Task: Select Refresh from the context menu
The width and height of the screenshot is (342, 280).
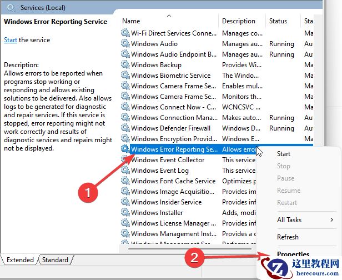Action: [x=288, y=237]
